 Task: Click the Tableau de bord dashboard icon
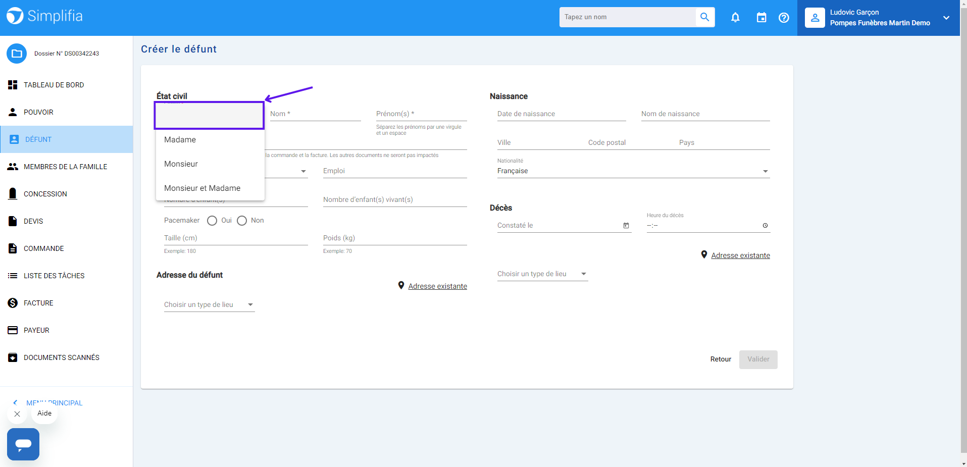pyautogui.click(x=13, y=85)
